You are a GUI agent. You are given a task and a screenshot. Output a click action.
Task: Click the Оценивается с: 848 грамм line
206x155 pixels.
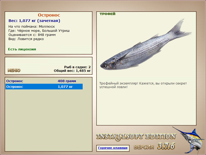(32, 35)
